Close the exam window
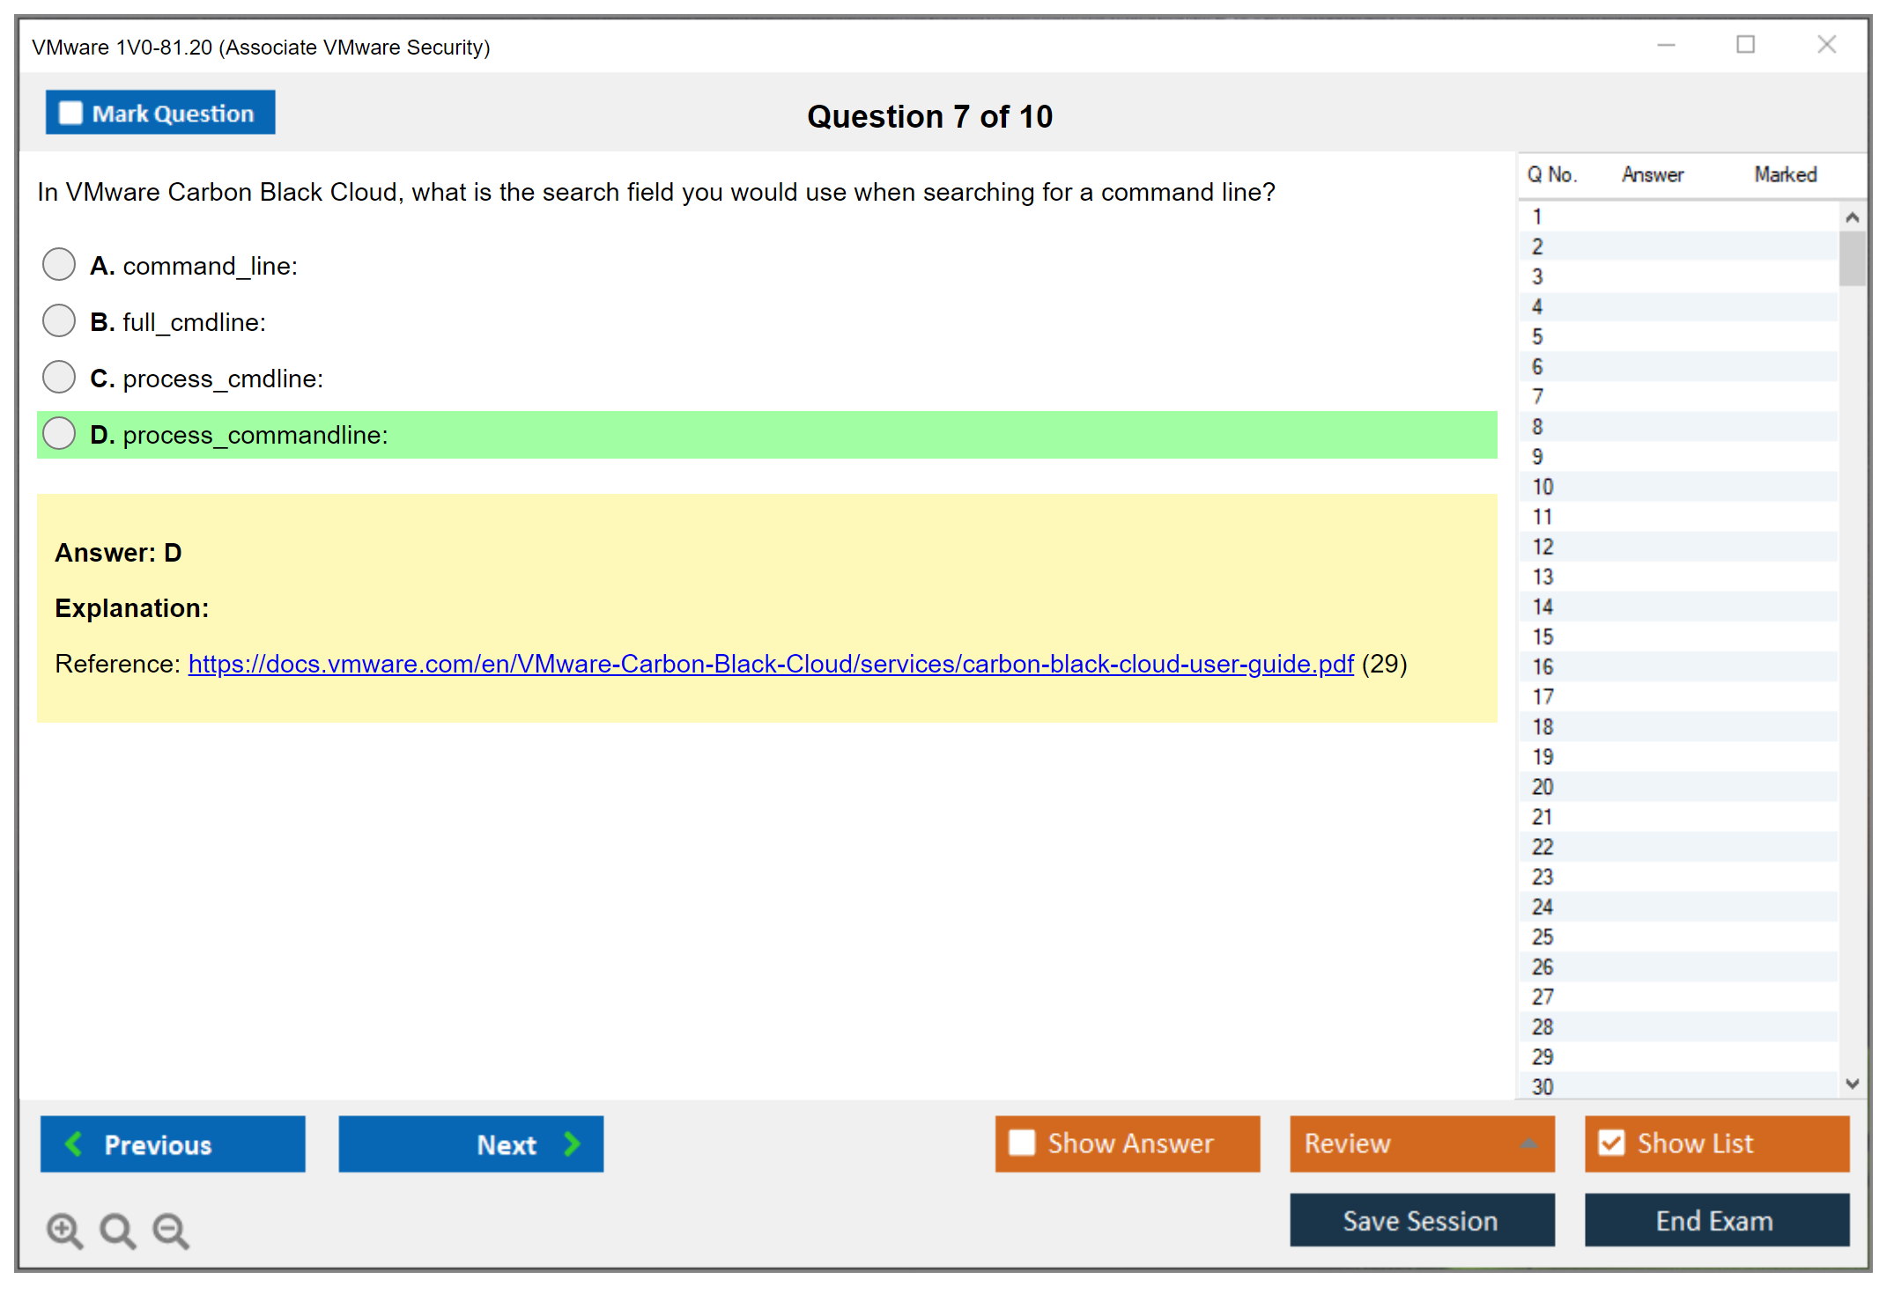1894x1294 pixels. (1826, 45)
